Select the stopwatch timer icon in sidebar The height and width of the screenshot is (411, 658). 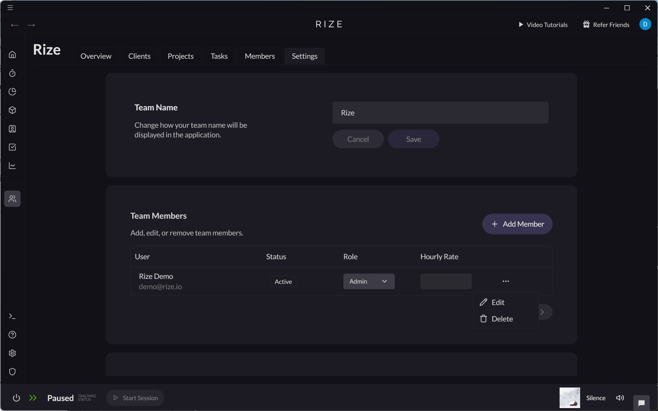(x=12, y=73)
